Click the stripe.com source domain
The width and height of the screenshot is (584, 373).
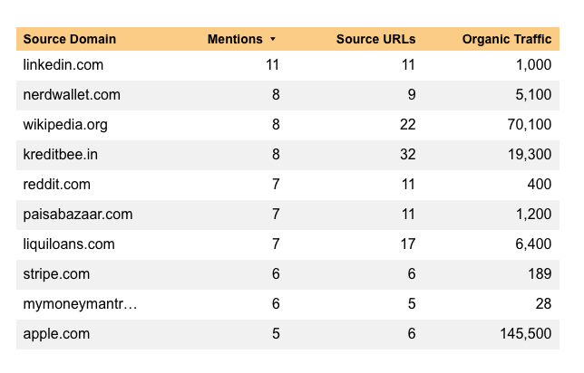(56, 273)
